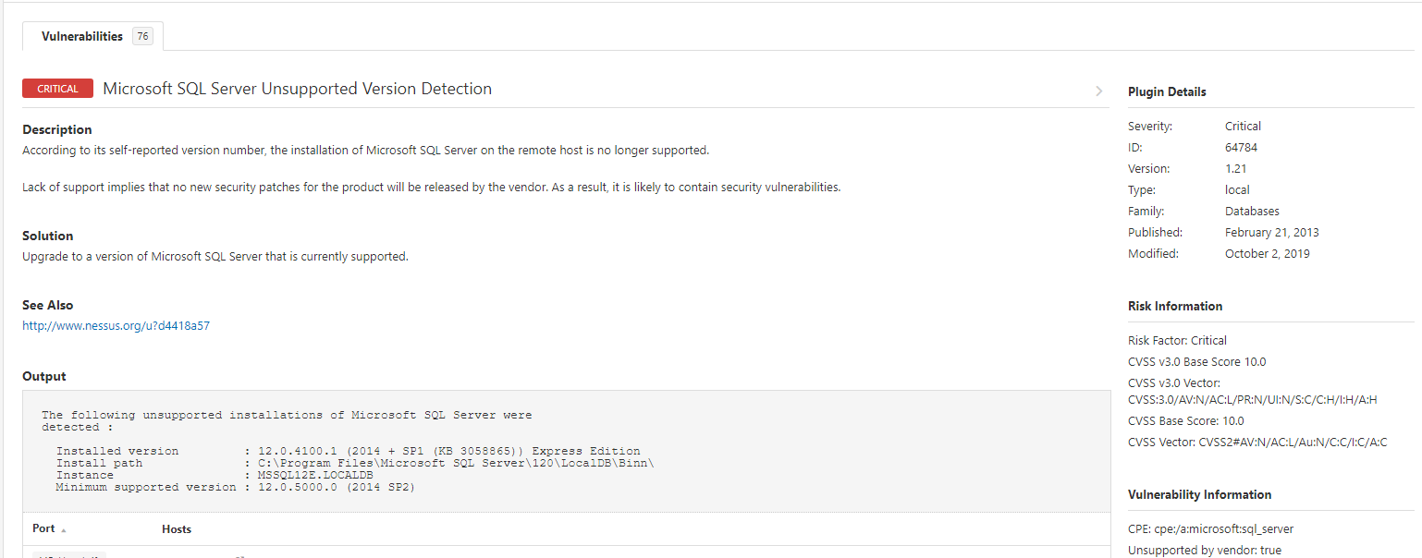Click the red CRITICAL severity badge
This screenshot has width=1422, height=558.
57,89
